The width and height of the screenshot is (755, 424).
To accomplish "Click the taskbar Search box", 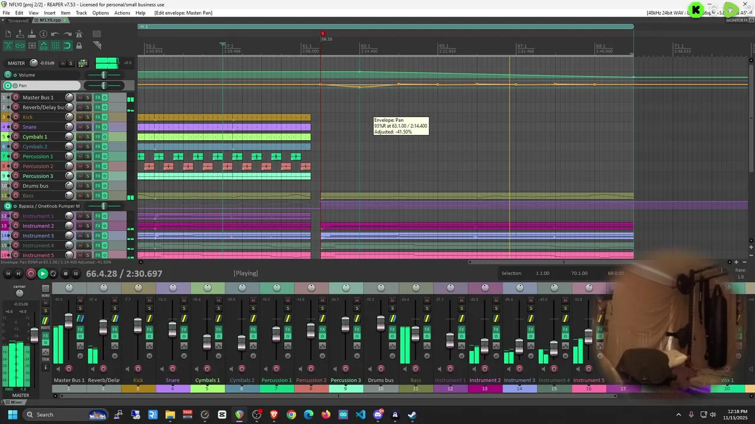I will tap(66, 415).
